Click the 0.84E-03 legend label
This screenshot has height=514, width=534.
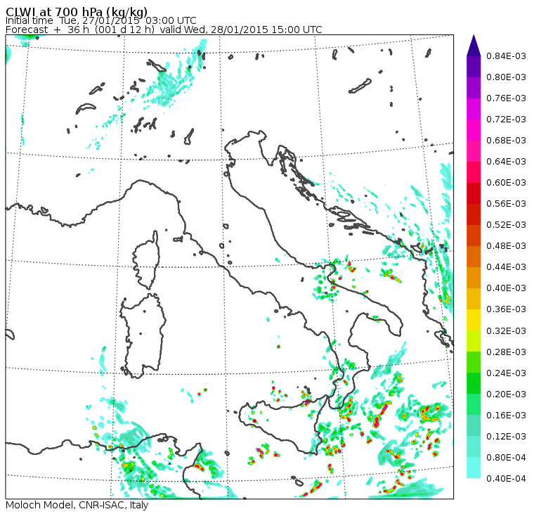click(x=506, y=56)
